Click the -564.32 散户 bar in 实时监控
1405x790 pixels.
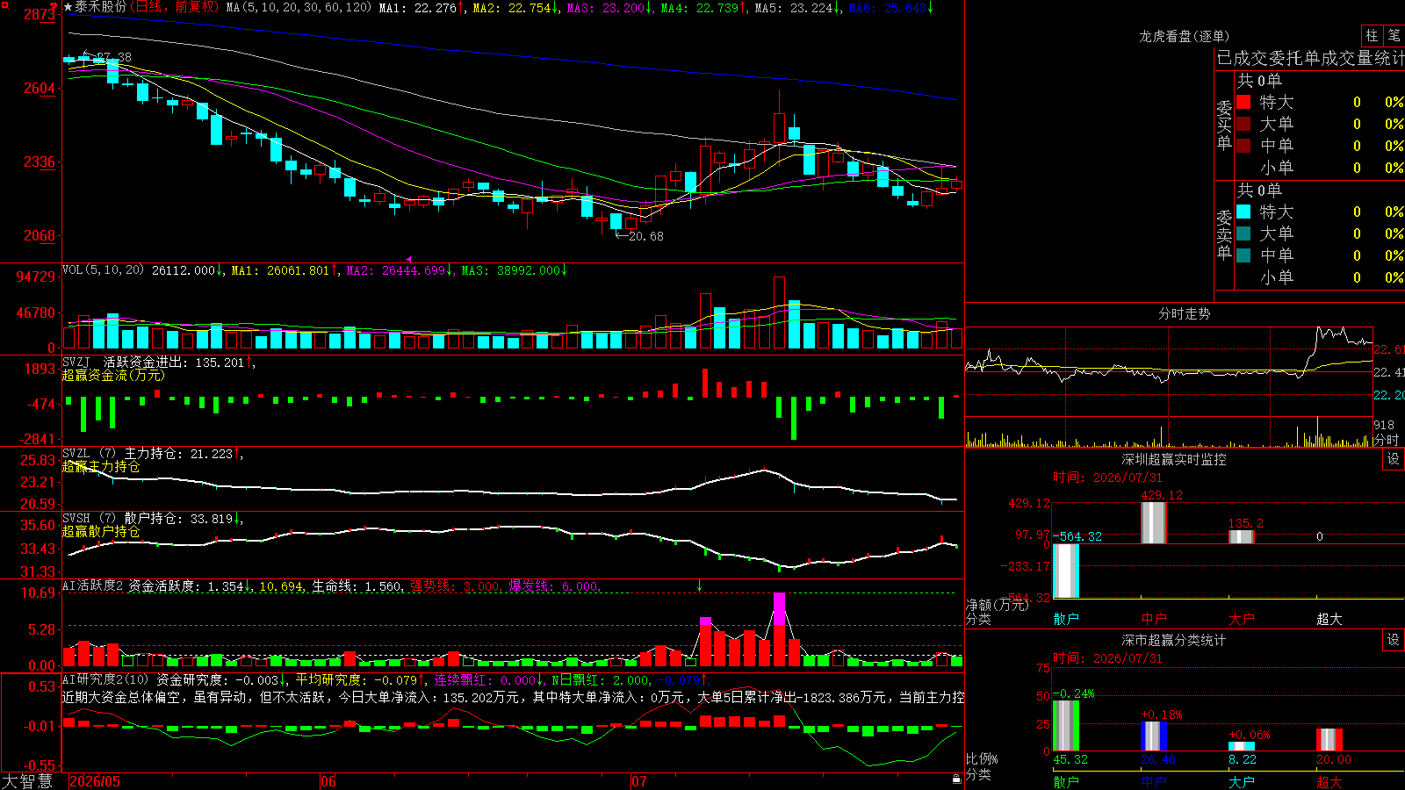pyautogui.click(x=1066, y=571)
